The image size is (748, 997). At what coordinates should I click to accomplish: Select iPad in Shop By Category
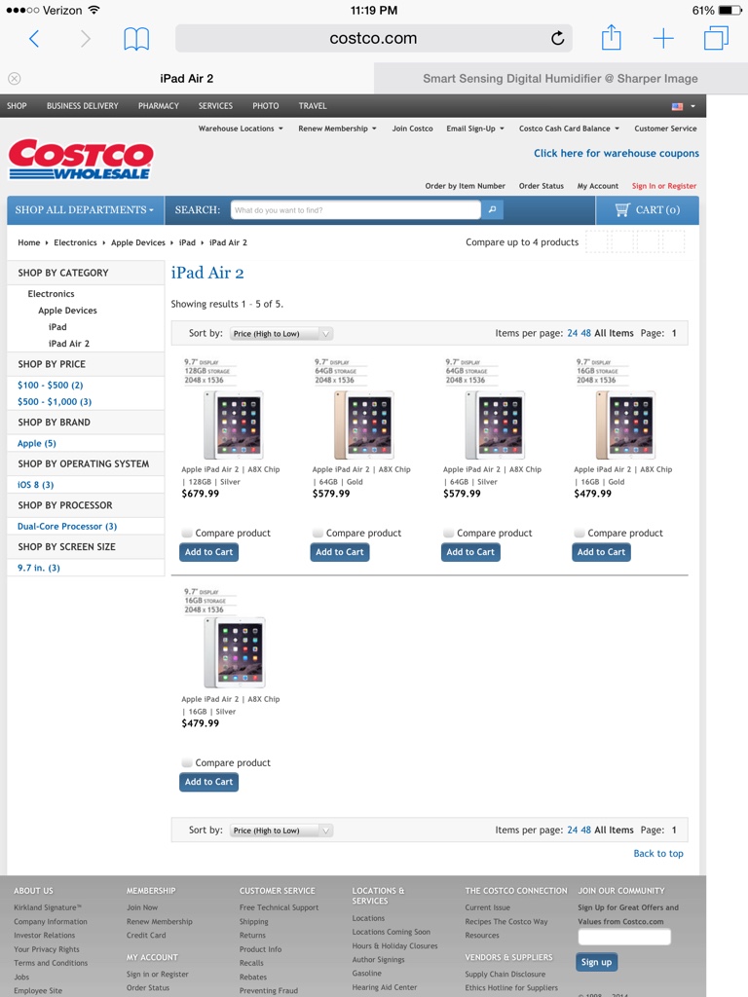[x=57, y=327]
